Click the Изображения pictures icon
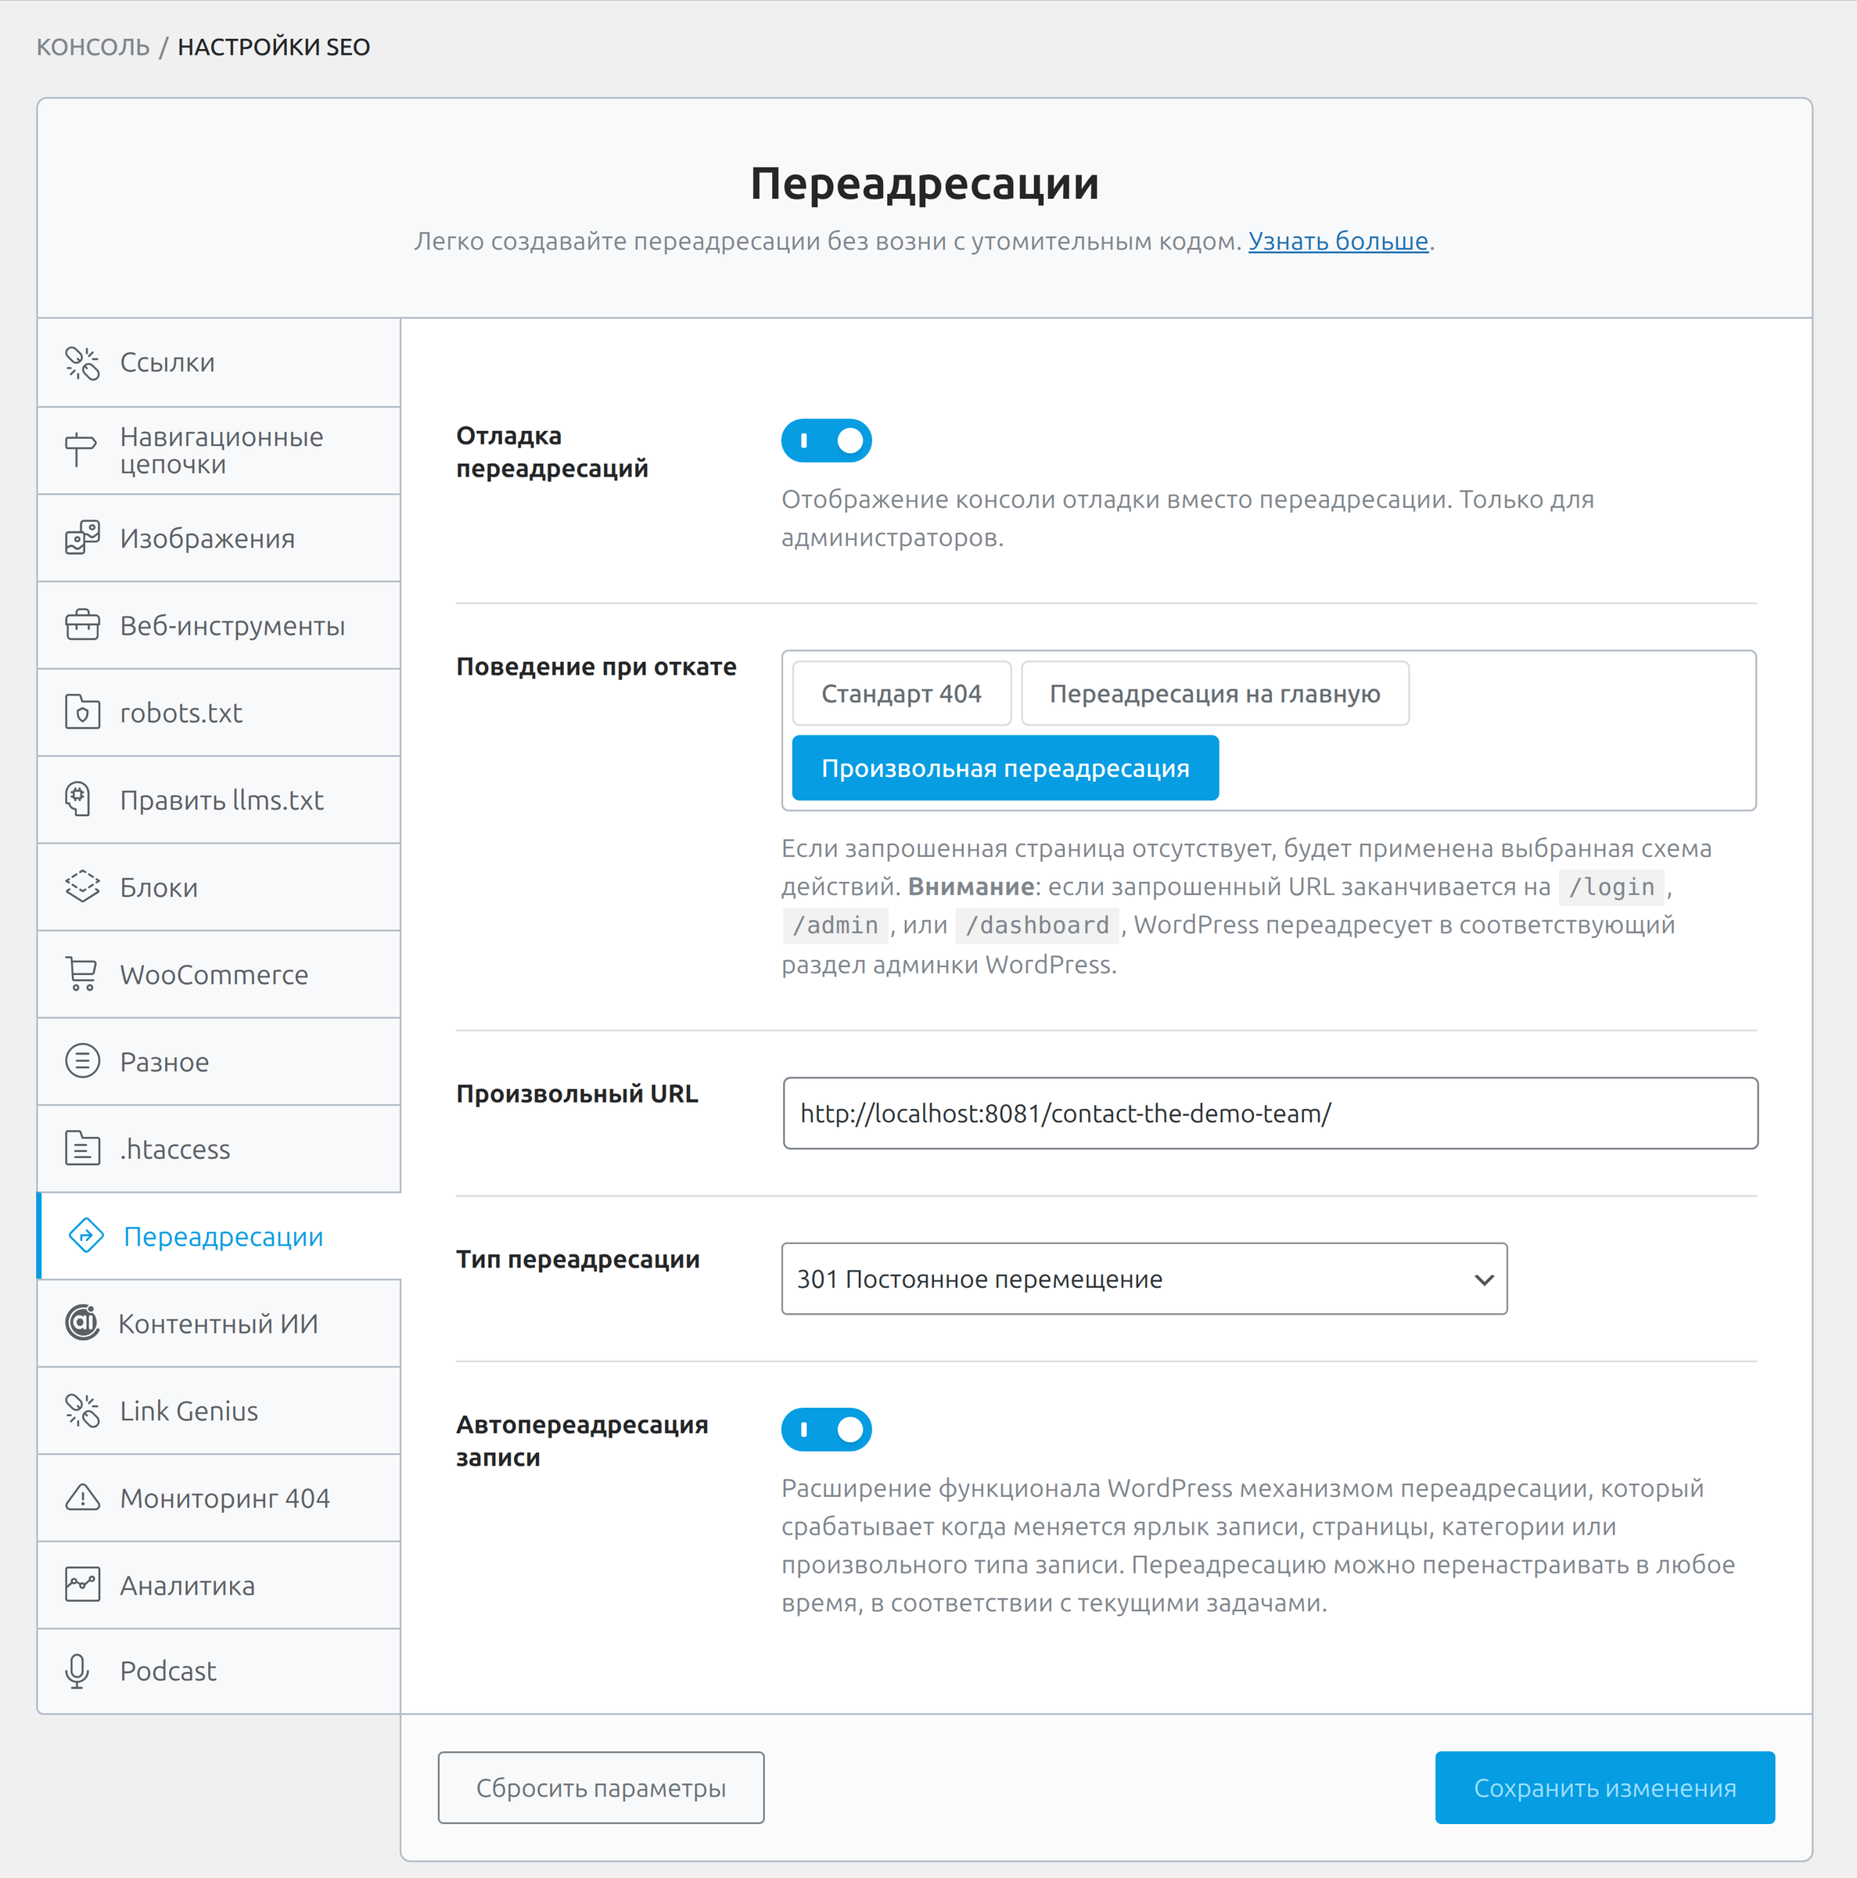1857x1878 pixels. click(83, 538)
